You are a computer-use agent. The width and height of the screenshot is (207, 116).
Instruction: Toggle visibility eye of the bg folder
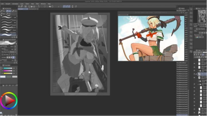point(194,84)
